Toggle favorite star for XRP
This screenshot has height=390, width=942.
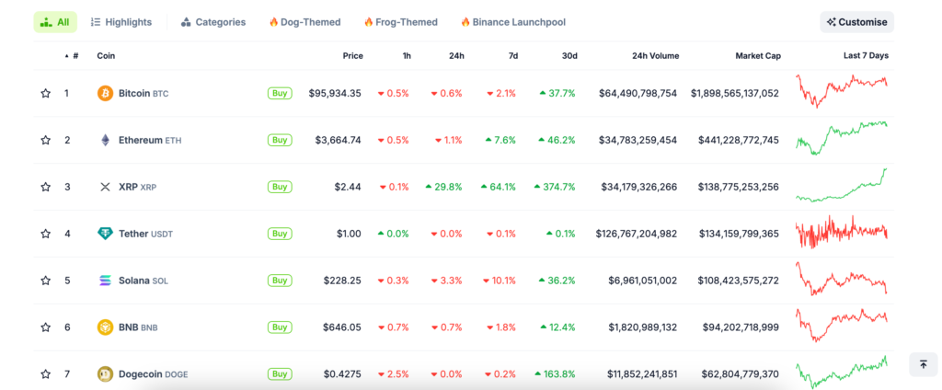pos(45,187)
